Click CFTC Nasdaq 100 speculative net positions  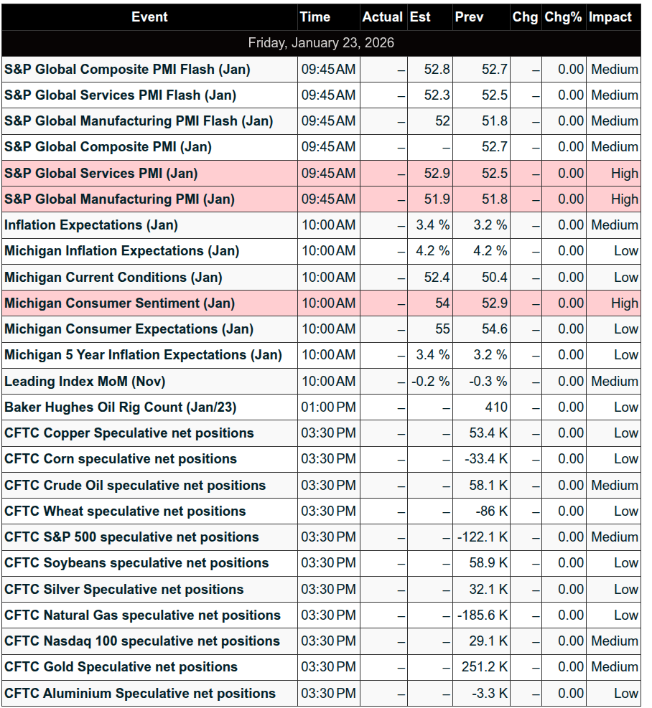[142, 641]
